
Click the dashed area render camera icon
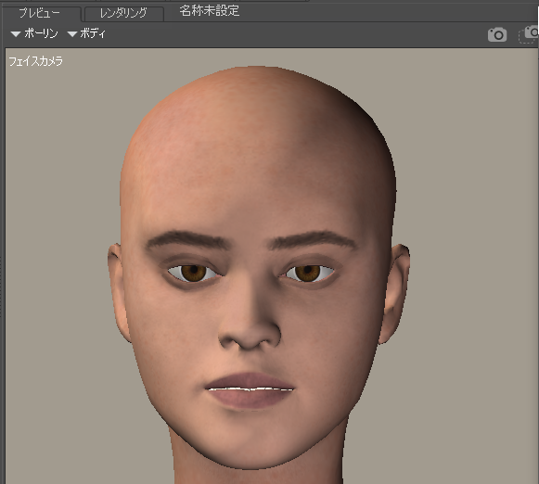click(529, 34)
